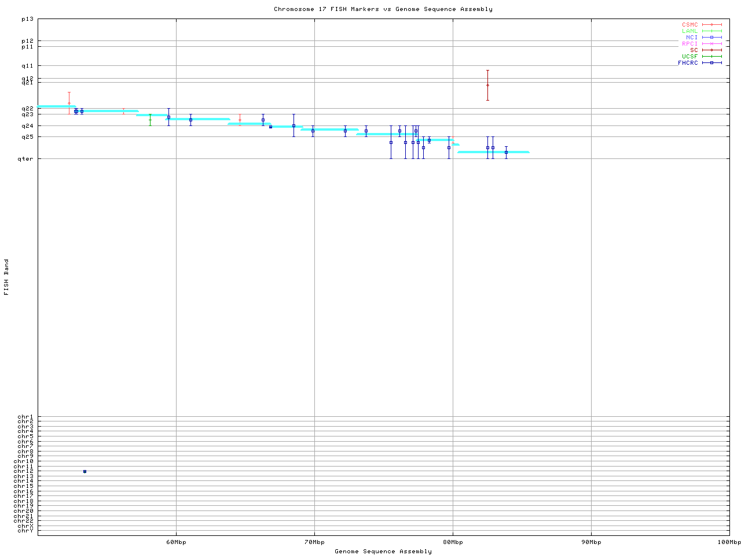Click the 100Mbp x-axis label
Screen dimensions: 741x555
(x=729, y=542)
